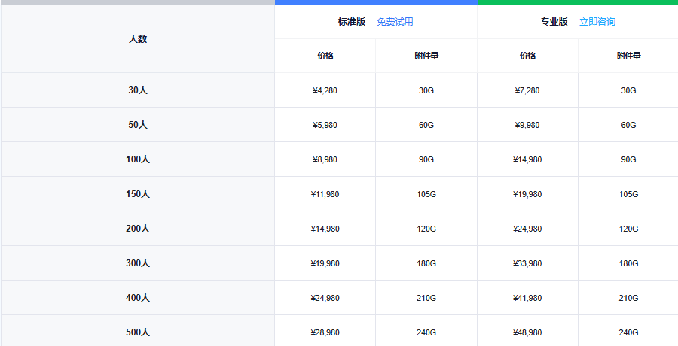Click the ¥48,980 professional price cell
This screenshot has height=346, width=678.
[x=527, y=332]
